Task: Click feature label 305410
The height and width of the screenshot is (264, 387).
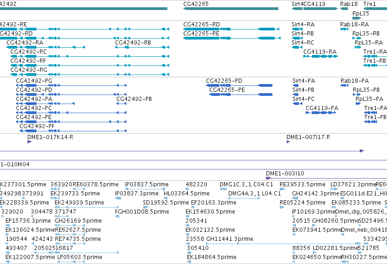Action: coord(198,248)
